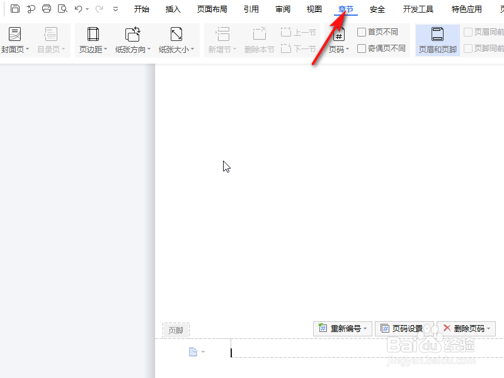Switch to the 插入 tab
This screenshot has width=504, height=378.
tap(173, 9)
